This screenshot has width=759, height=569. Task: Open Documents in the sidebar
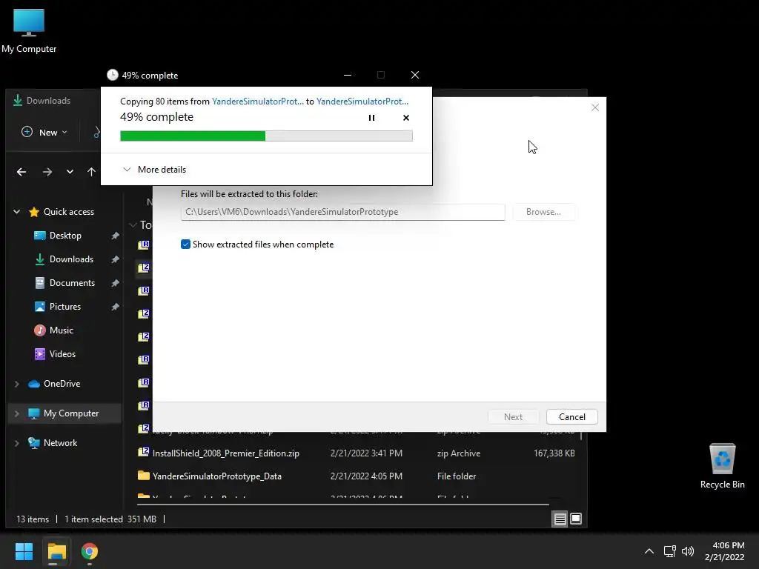click(72, 283)
